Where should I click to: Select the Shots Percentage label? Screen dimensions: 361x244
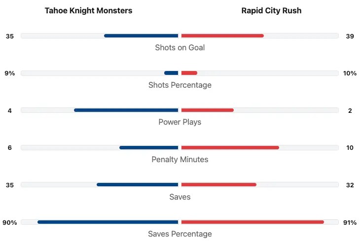tap(180, 85)
